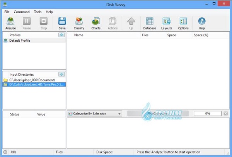Open the Tools menu
232x157 pixels.
coord(38,12)
